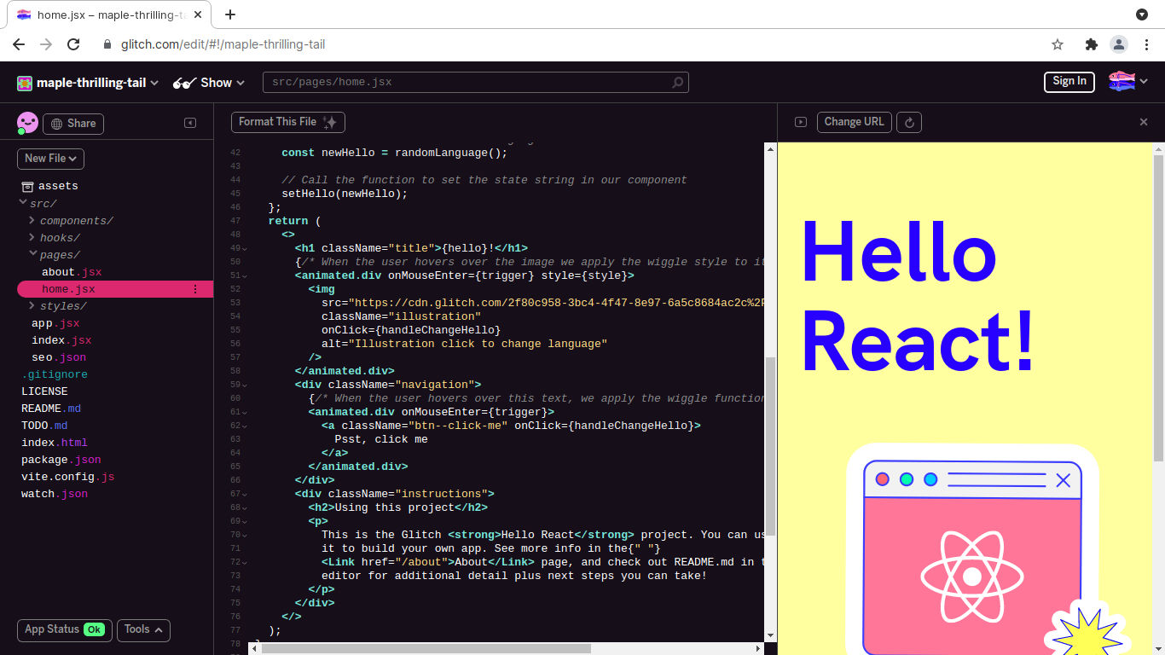Open the package.json file
Screen dimensions: 1165x655
click(x=61, y=460)
